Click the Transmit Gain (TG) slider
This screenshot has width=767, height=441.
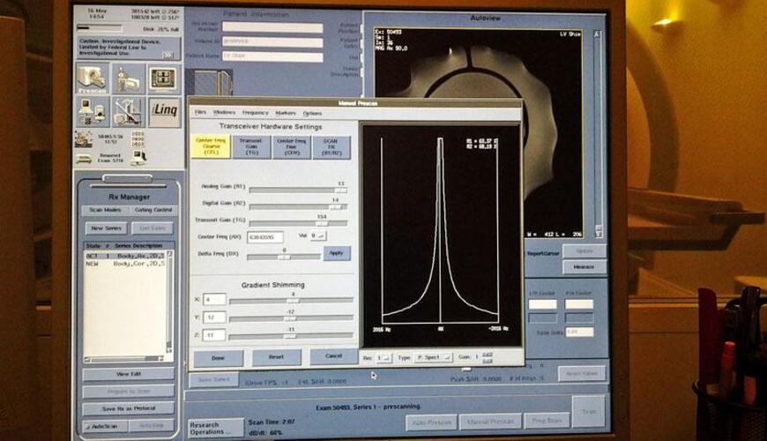coord(298,223)
